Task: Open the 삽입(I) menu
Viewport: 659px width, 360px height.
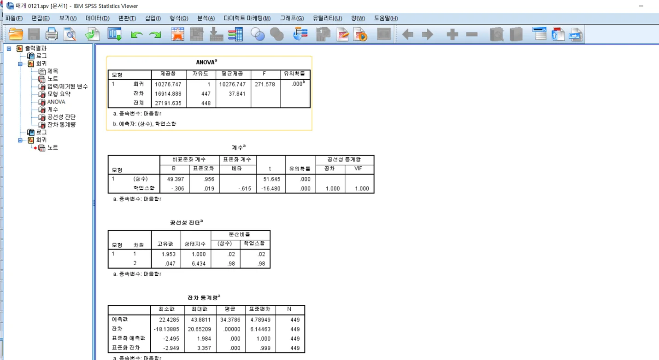Action: pos(153,18)
